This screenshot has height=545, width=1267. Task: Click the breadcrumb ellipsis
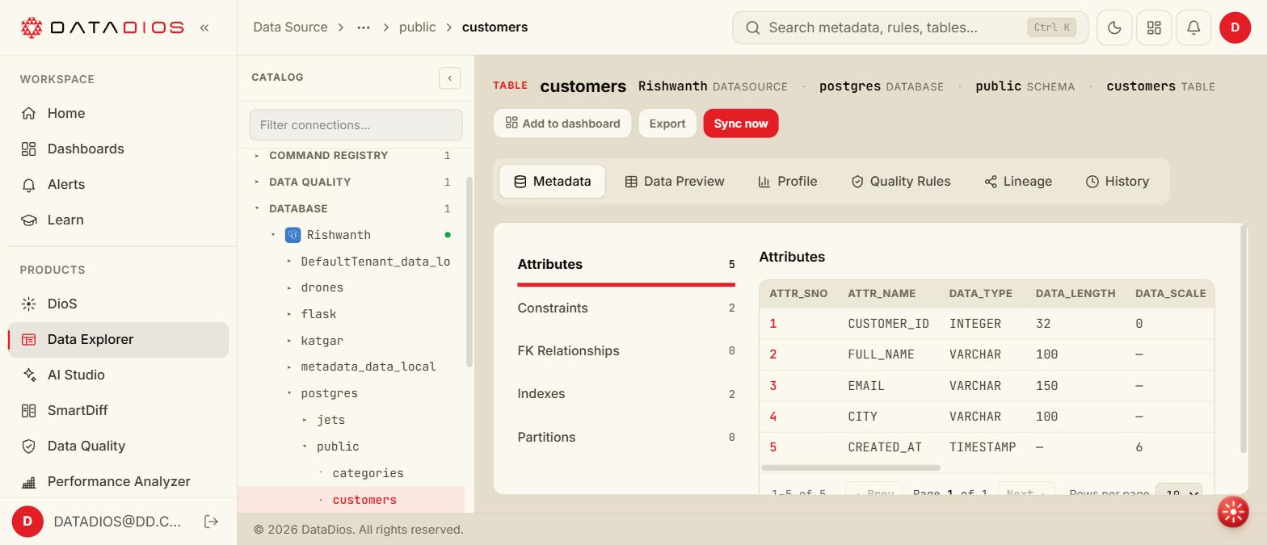[x=364, y=27]
